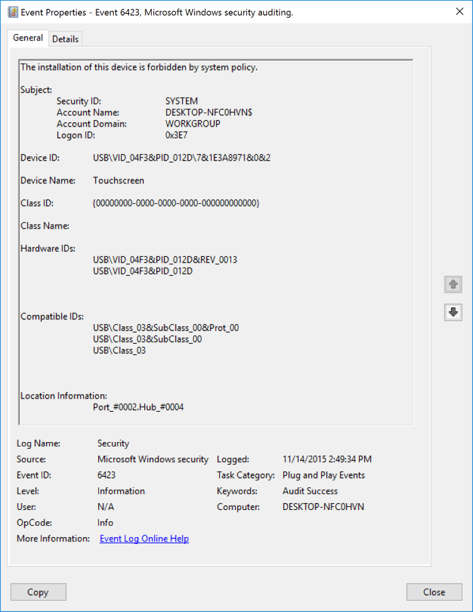Click the Event ID value 6423
The height and width of the screenshot is (612, 473).
pos(106,475)
